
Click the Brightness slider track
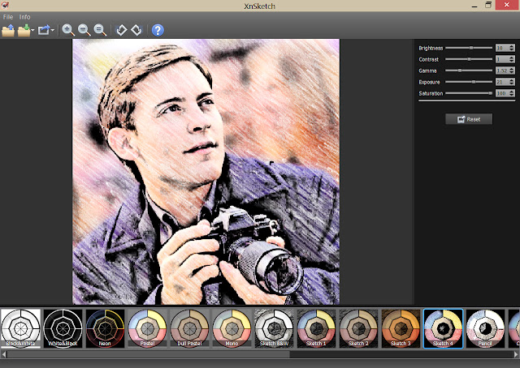[x=469, y=48]
